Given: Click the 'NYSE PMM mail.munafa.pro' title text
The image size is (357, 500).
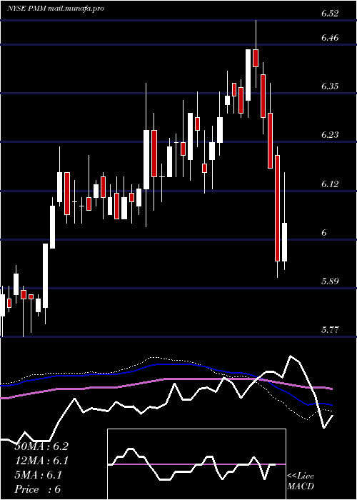Looking at the screenshot, I should pyautogui.click(x=56, y=9).
